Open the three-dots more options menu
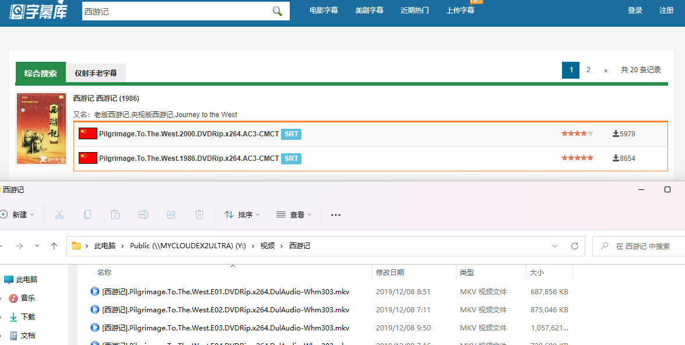 coord(336,215)
